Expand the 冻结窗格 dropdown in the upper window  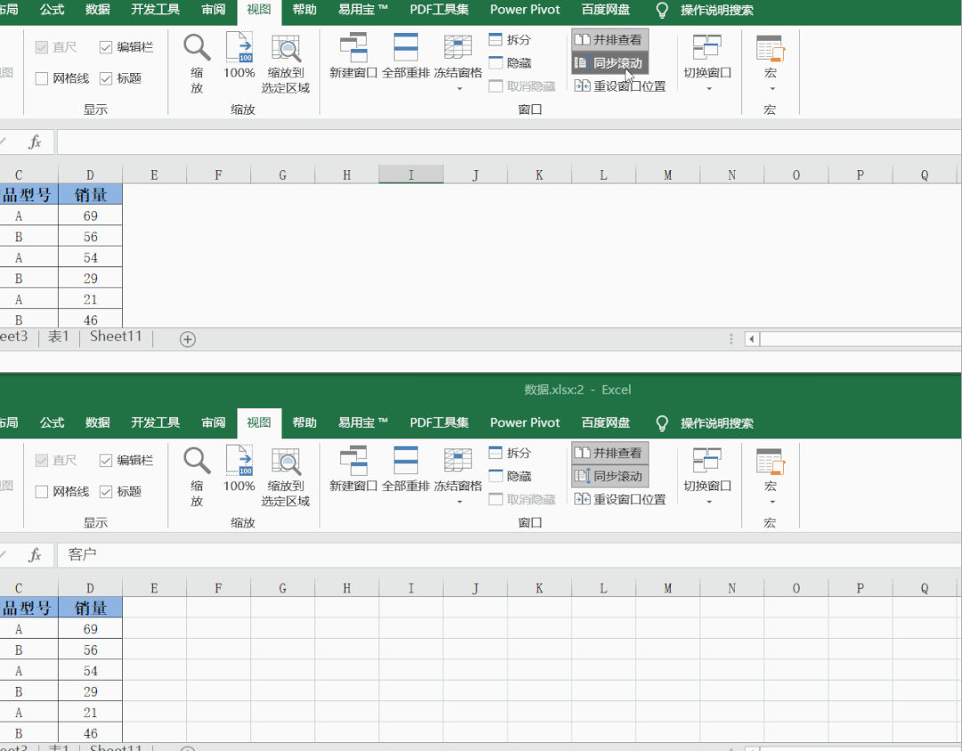coord(459,88)
